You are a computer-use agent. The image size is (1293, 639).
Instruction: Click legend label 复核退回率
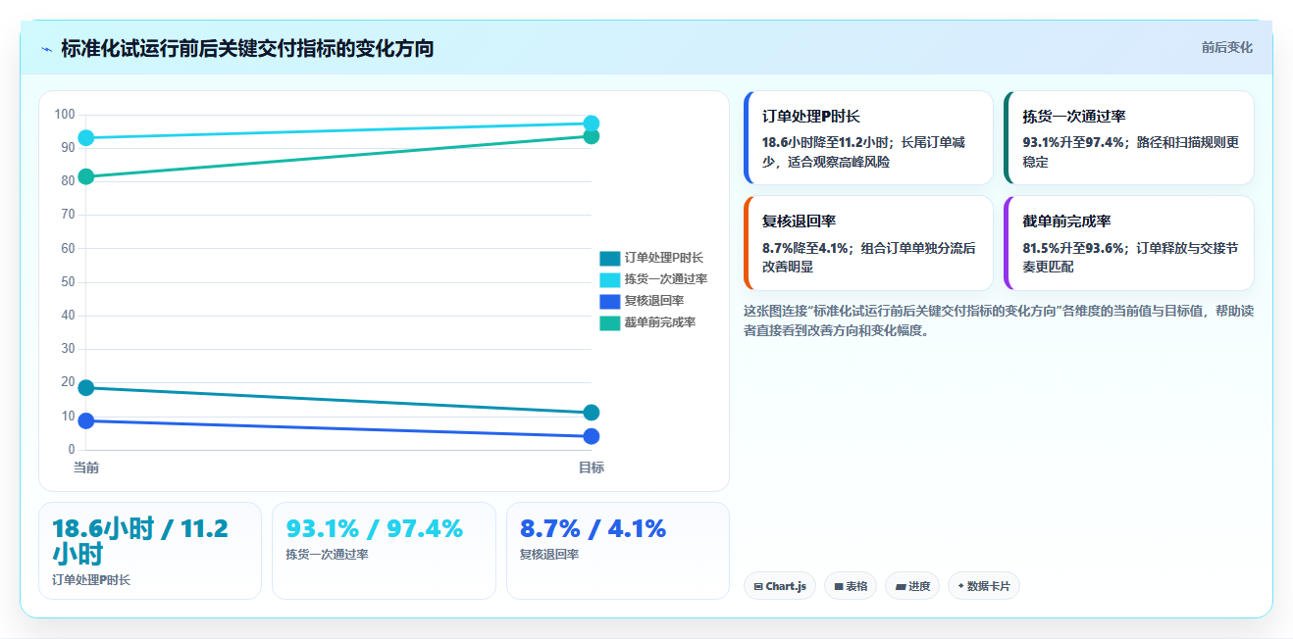pyautogui.click(x=654, y=302)
